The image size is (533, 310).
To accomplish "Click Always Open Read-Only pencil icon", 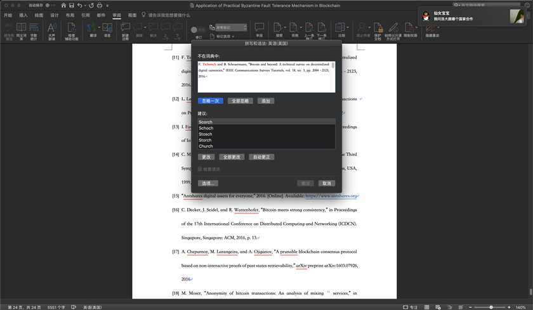I will (393, 31).
